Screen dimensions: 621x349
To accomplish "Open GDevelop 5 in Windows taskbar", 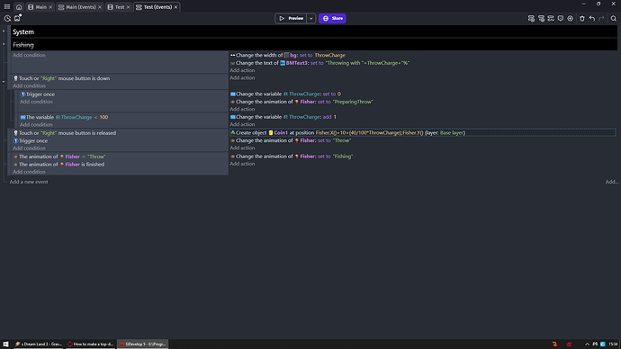I will [x=143, y=345].
